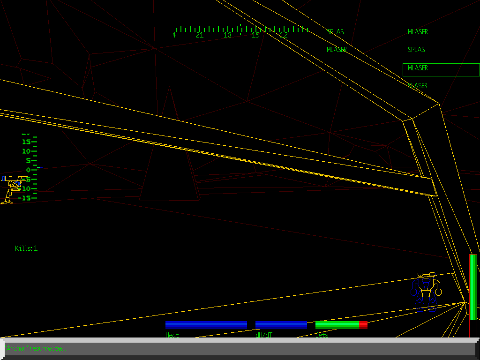Click the Jets bar label
The image size is (480, 360).
pyautogui.click(x=322, y=335)
